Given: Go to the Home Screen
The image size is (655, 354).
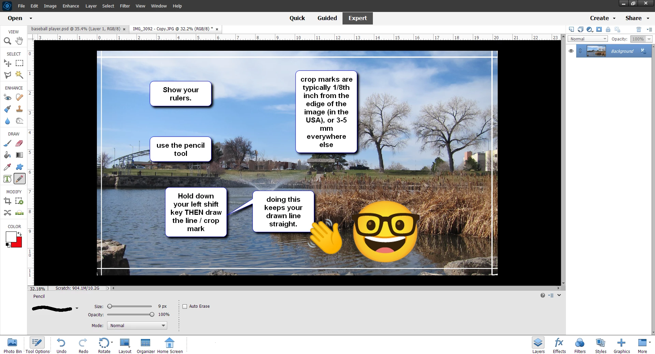Looking at the screenshot, I should point(170,345).
